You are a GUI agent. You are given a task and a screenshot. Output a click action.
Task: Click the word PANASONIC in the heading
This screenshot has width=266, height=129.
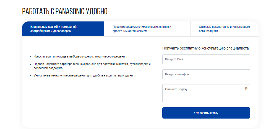pos(70,12)
